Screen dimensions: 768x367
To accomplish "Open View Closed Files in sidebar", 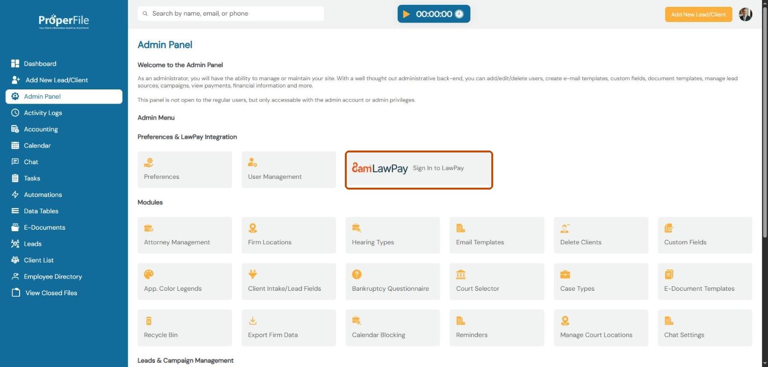I will point(64,293).
